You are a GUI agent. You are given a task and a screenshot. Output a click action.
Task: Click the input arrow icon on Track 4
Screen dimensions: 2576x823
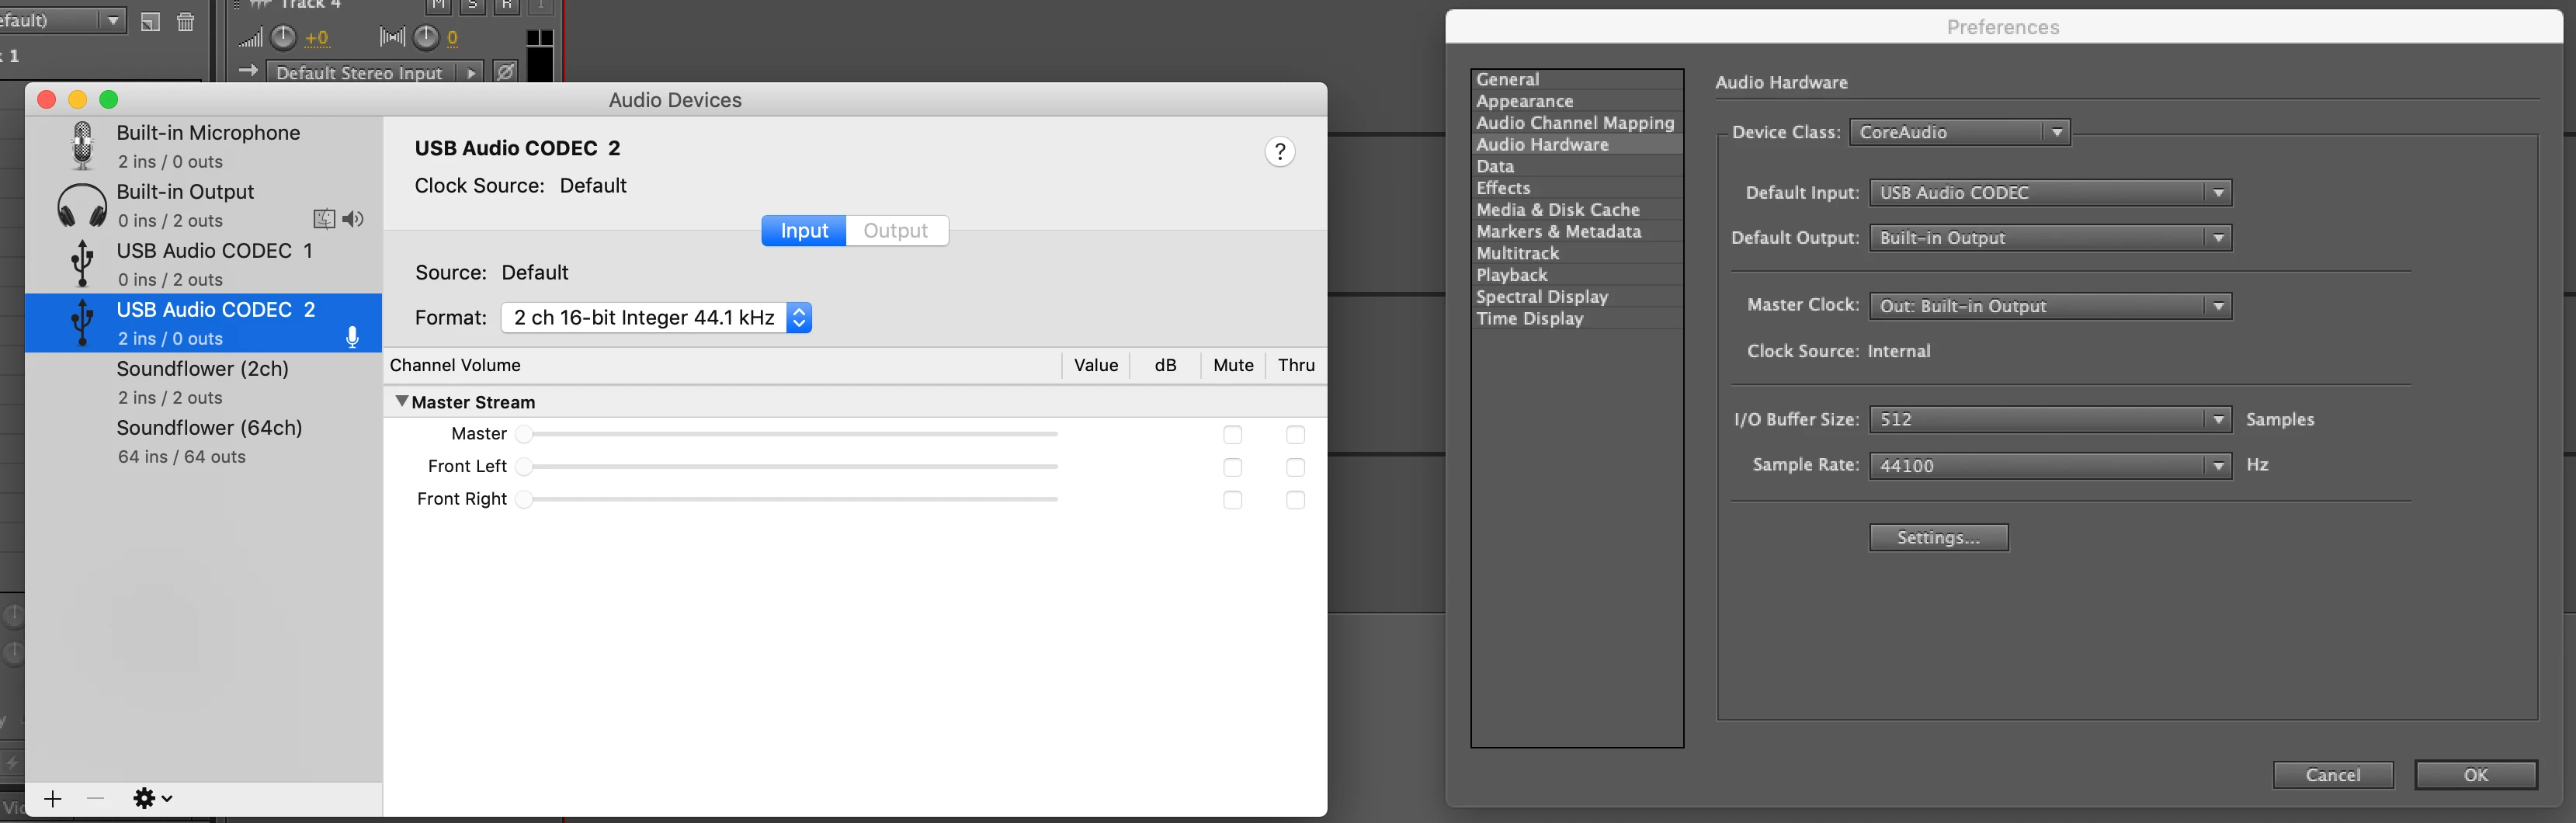click(248, 71)
